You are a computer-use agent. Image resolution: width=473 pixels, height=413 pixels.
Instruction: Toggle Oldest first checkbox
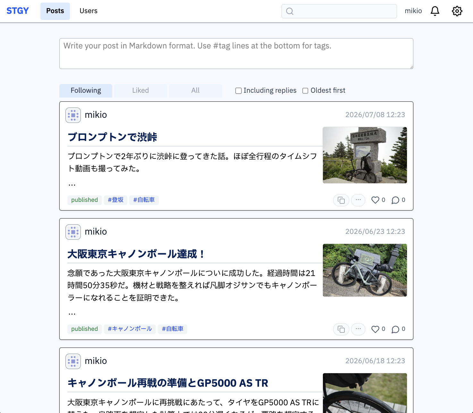305,91
